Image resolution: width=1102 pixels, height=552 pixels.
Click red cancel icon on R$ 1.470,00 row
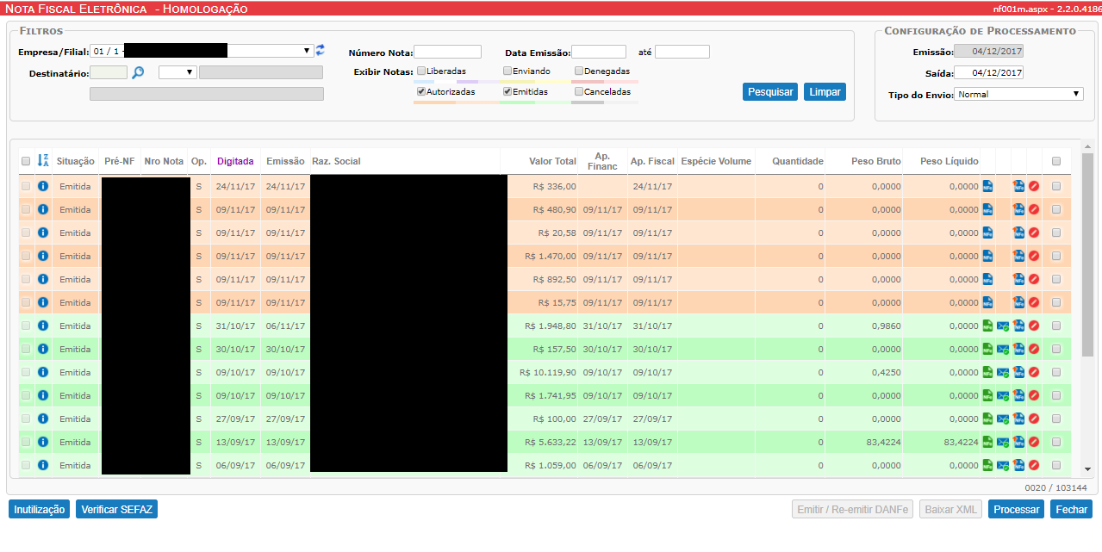[1034, 256]
